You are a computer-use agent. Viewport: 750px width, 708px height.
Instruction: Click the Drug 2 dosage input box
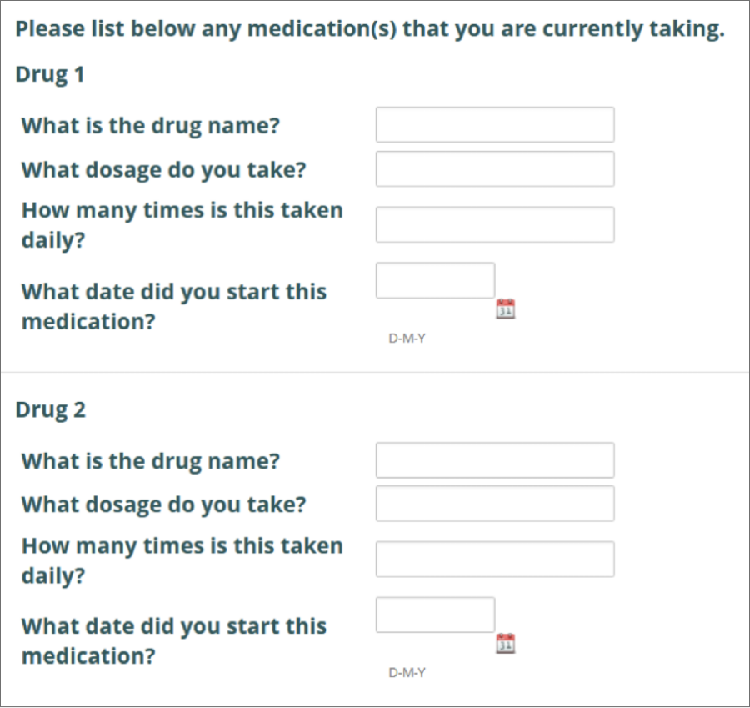(495, 504)
